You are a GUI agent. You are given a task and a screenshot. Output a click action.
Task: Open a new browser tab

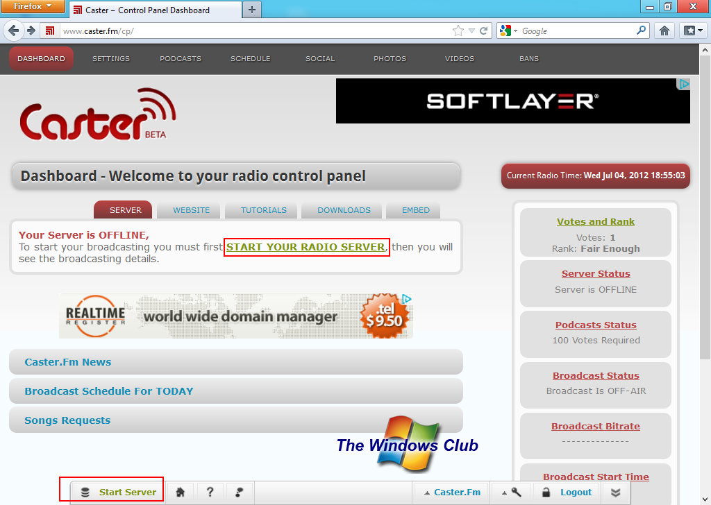pos(252,10)
